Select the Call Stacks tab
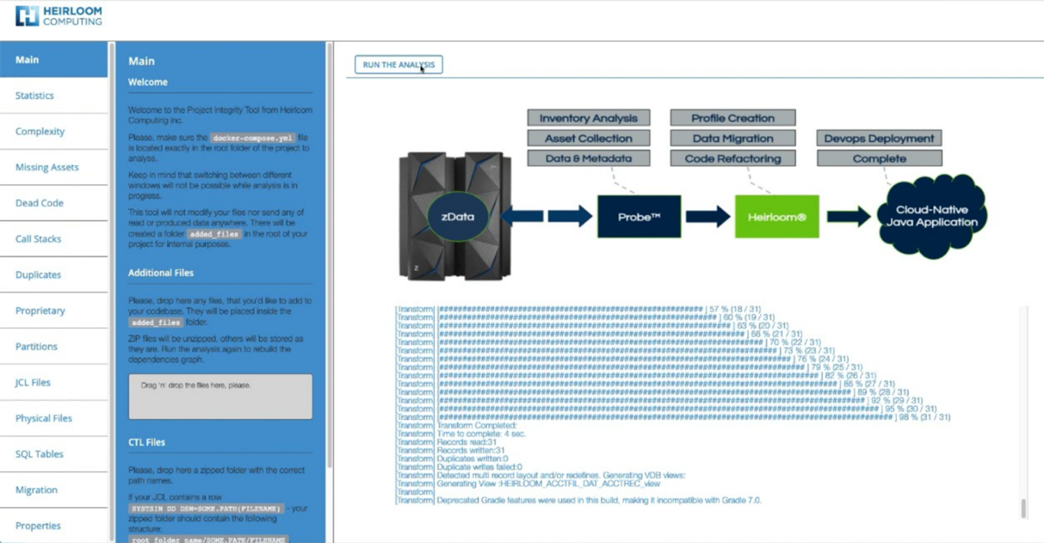The height and width of the screenshot is (543, 1044). (38, 239)
